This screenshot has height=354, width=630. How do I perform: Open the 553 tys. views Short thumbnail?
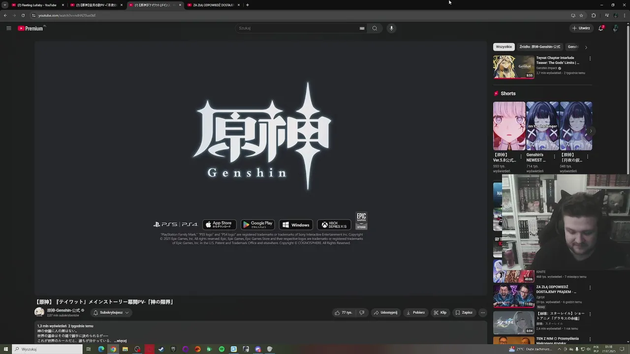509,126
